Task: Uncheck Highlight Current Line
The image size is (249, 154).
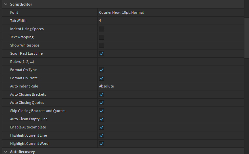Action: 102,135
